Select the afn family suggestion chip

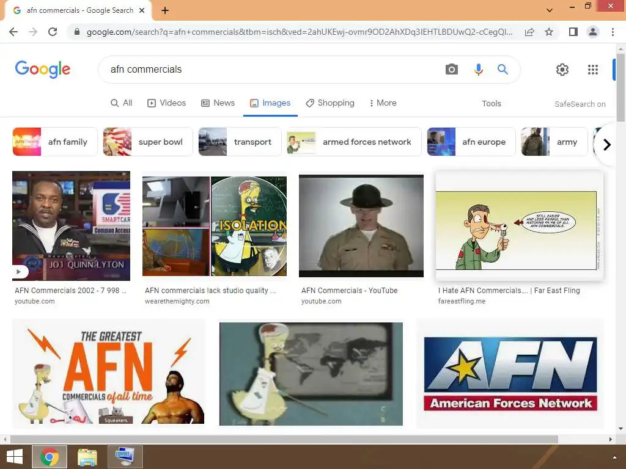pos(54,142)
